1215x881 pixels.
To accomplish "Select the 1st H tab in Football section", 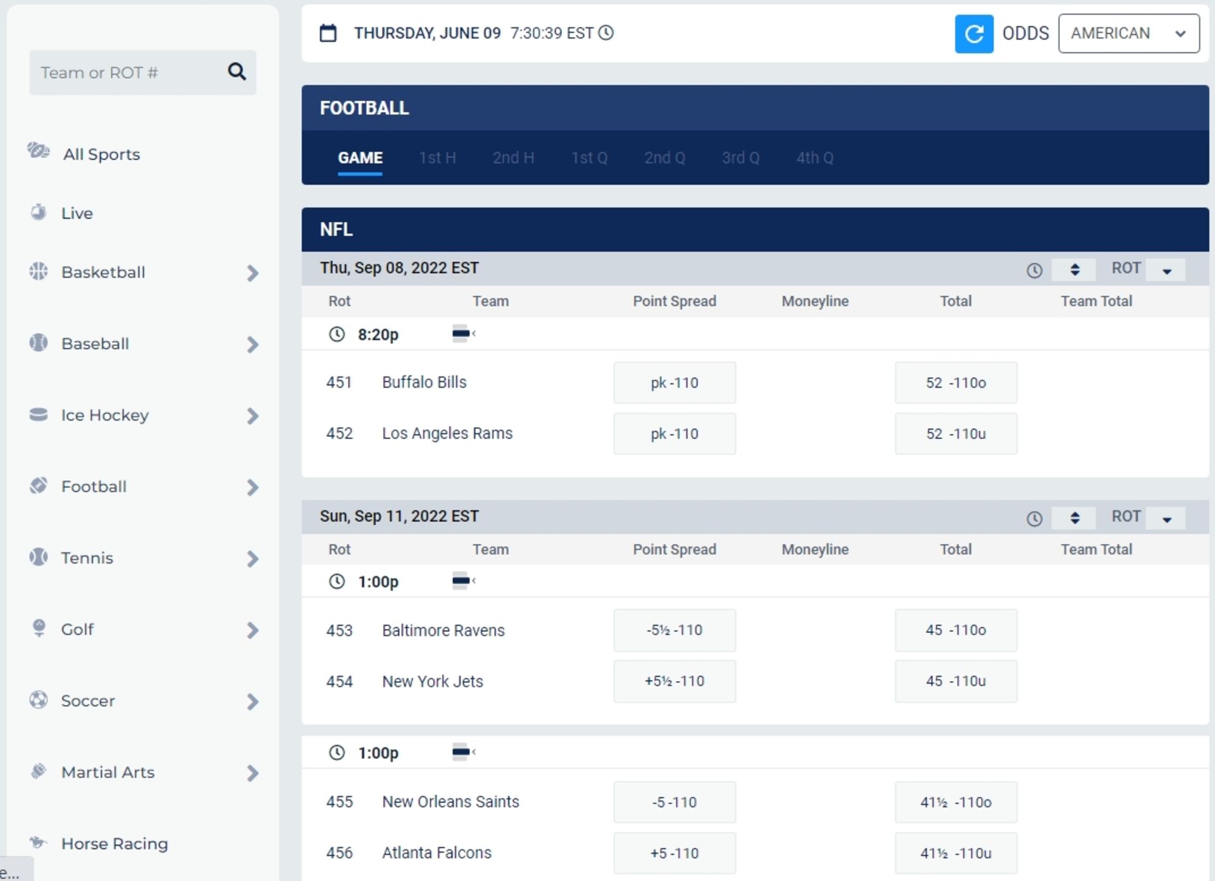I will [437, 157].
